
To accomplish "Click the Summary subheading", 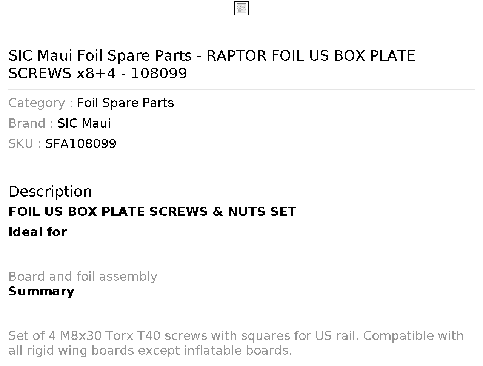I will [x=42, y=291].
